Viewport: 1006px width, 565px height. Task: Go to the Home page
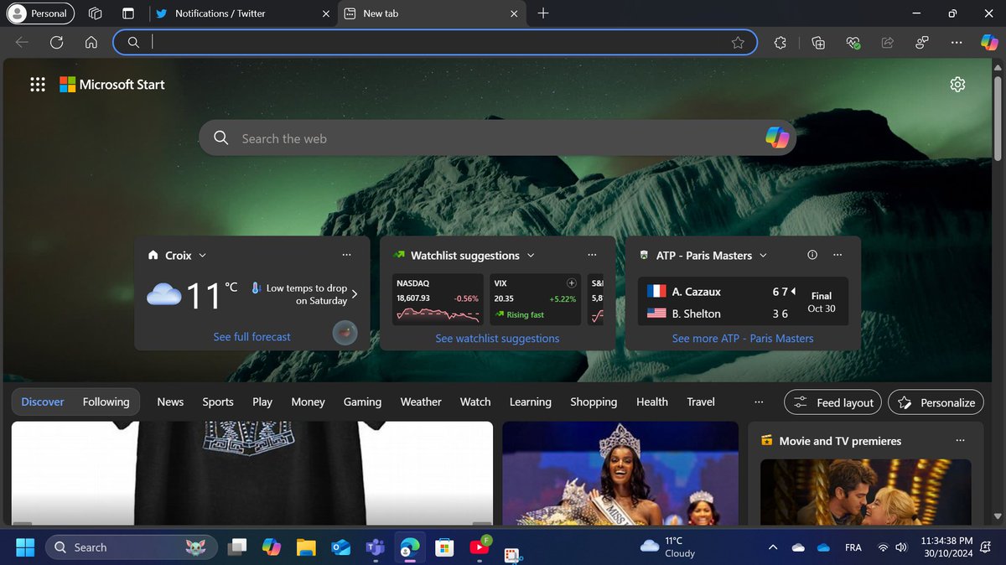[x=91, y=43]
